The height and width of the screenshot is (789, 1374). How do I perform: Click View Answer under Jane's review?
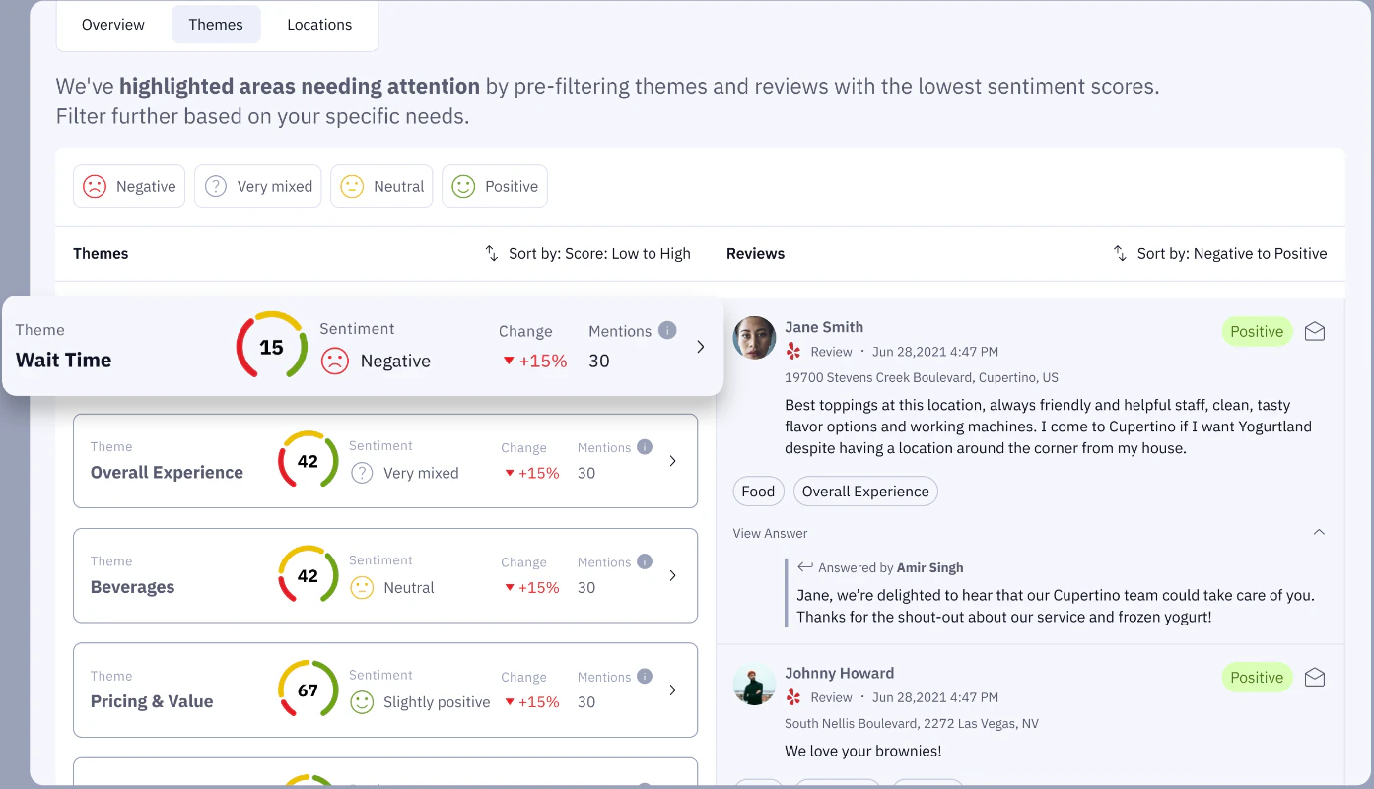(770, 533)
